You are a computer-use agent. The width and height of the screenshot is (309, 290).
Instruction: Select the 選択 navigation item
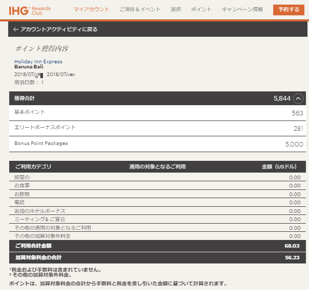(x=175, y=10)
